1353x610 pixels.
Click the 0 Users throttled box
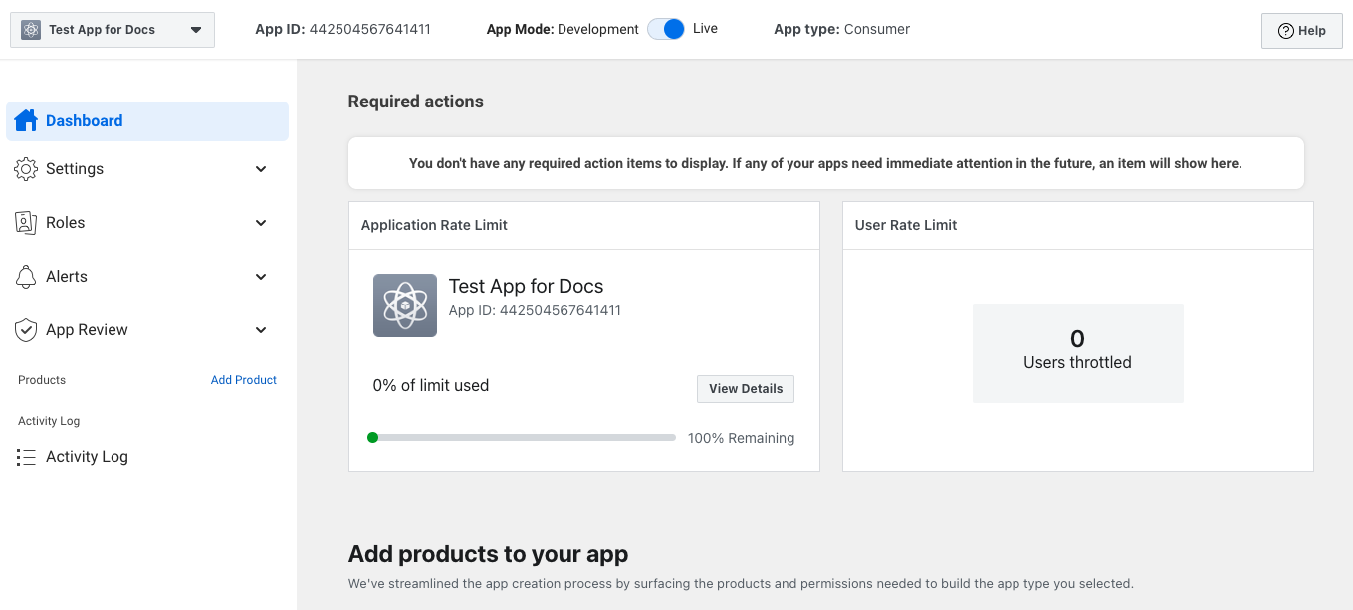[x=1078, y=353]
